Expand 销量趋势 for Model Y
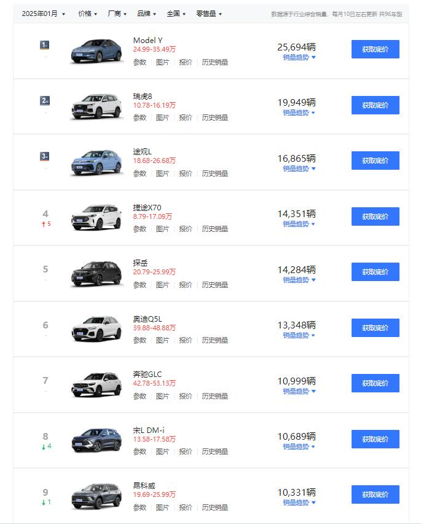421x524 pixels. coord(299,57)
